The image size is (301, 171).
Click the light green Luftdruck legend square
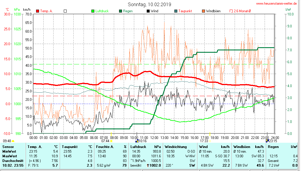pyautogui.click(x=93, y=11)
